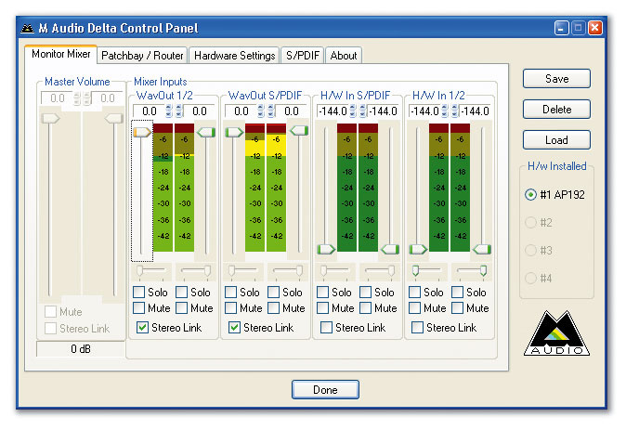
Task: Click the Done button
Action: tap(325, 390)
